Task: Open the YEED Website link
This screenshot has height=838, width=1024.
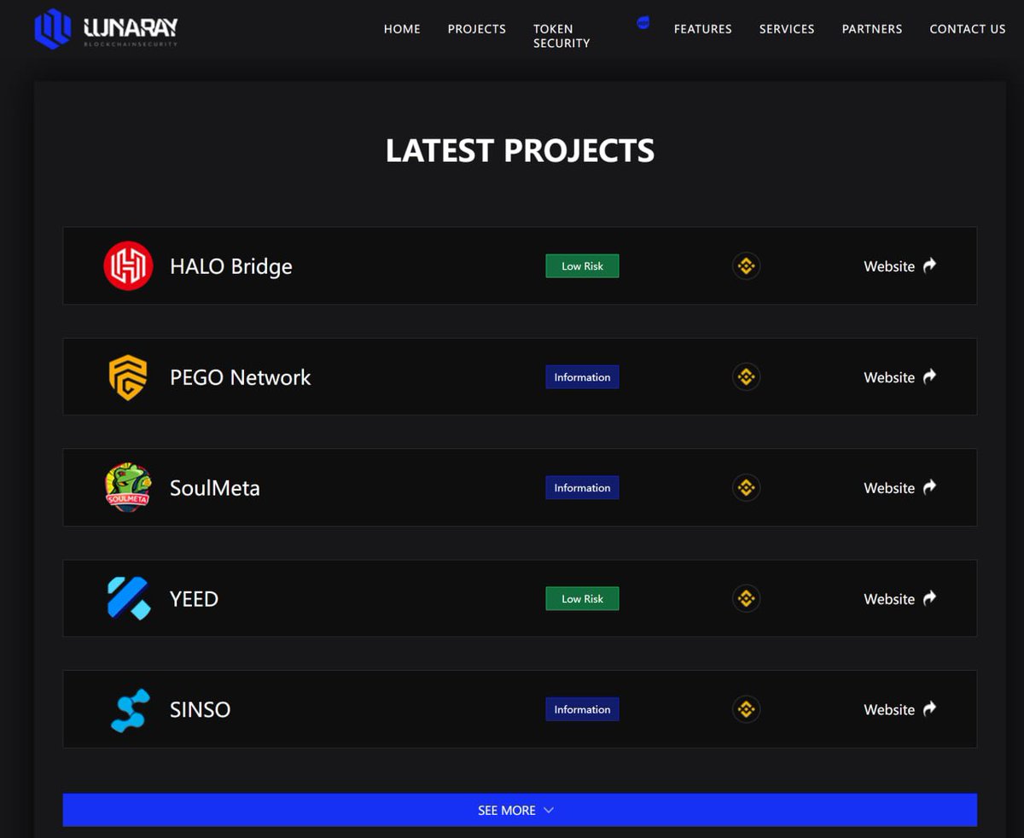Action: point(889,599)
